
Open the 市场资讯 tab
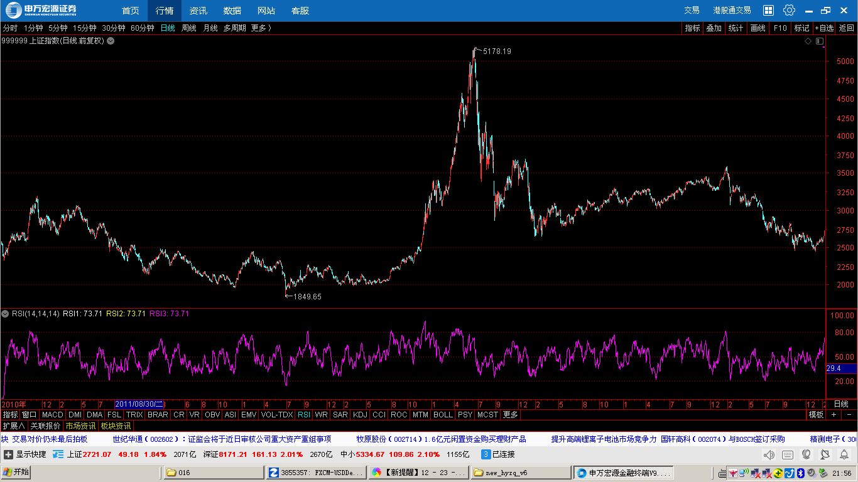[x=80, y=426]
